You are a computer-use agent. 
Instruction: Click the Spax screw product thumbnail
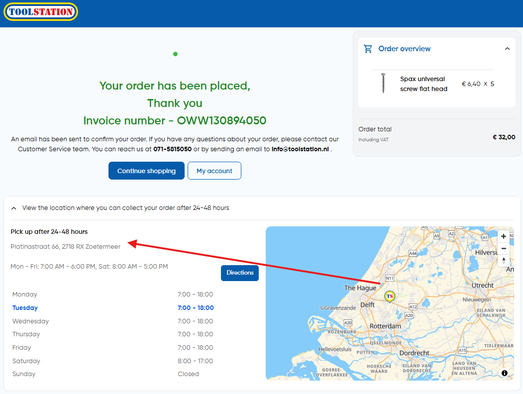point(383,84)
